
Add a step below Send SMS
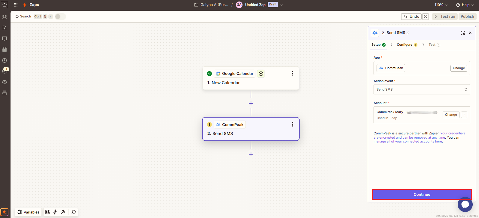(251, 154)
